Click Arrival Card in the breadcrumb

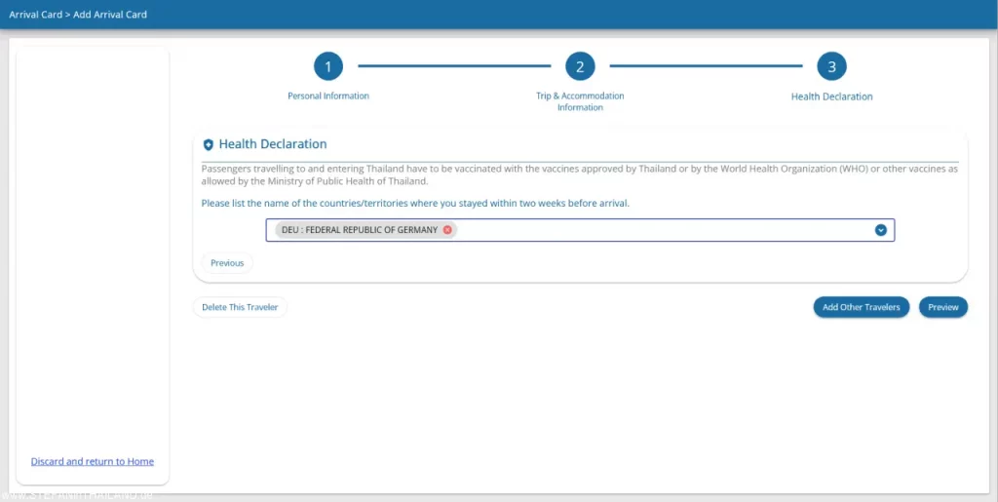(35, 15)
